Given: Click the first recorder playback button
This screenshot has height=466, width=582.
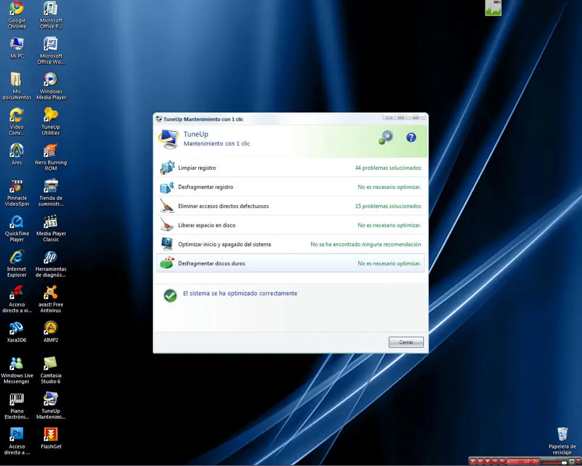Looking at the screenshot, I should coord(473,461).
